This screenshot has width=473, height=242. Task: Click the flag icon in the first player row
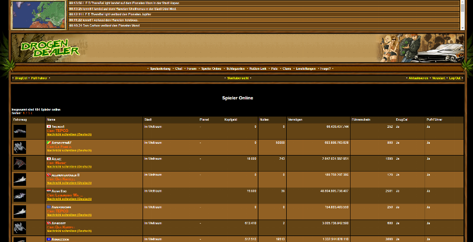click(49, 127)
